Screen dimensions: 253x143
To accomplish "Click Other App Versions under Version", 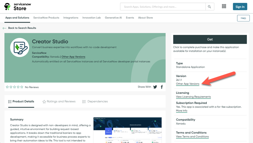I will [188, 84].
